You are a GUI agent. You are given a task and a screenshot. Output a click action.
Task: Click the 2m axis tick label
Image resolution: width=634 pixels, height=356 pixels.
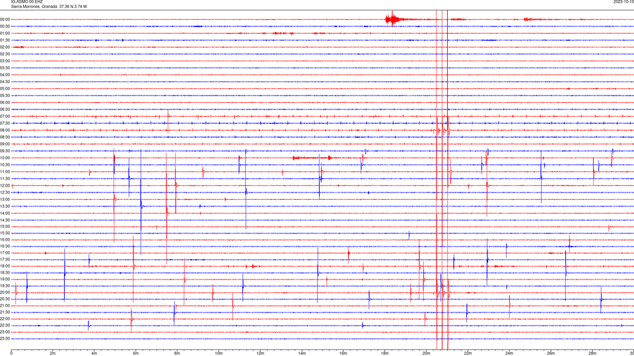[x=53, y=353]
